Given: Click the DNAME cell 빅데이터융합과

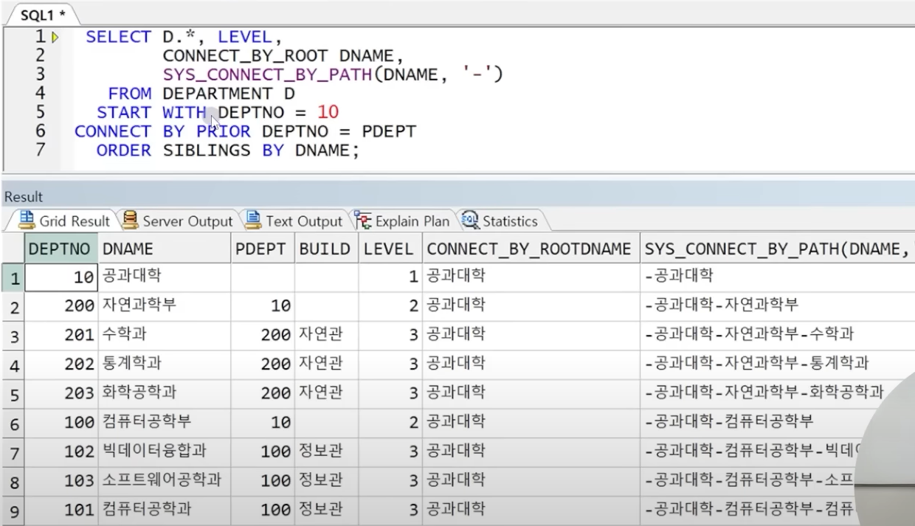Looking at the screenshot, I should [165, 453].
